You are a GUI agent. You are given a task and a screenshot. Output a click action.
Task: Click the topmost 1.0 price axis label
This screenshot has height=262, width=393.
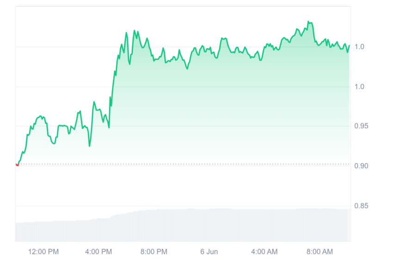359,47
